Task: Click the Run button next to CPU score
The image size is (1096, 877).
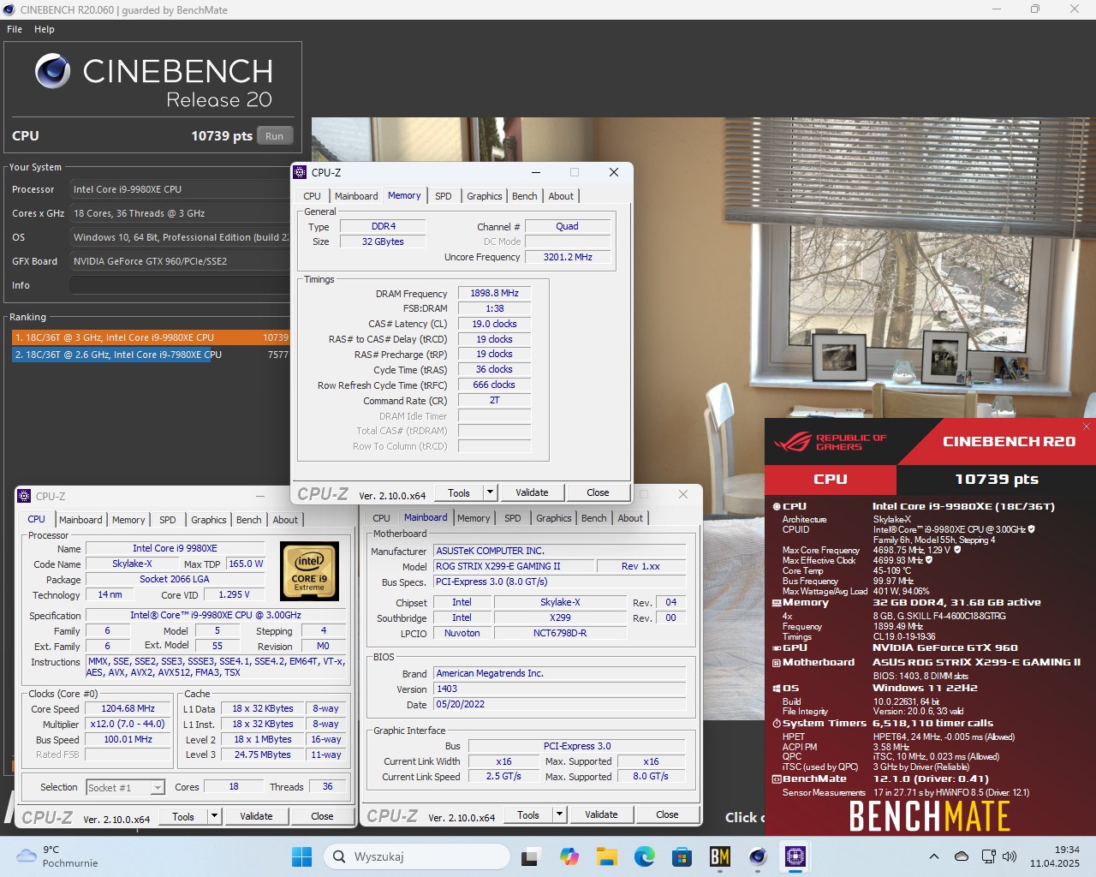Action: [275, 135]
